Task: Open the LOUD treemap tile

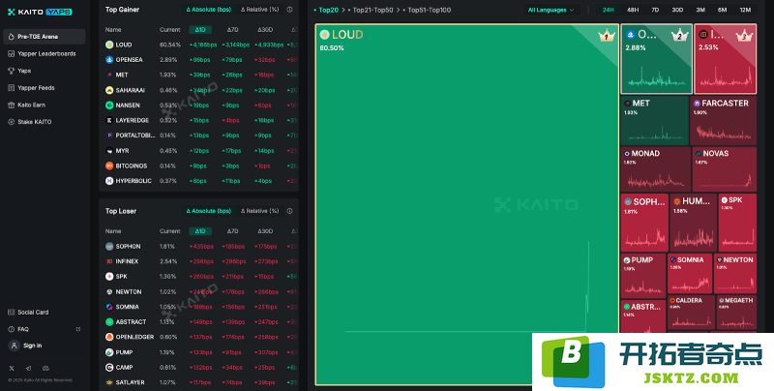Action: (x=466, y=204)
